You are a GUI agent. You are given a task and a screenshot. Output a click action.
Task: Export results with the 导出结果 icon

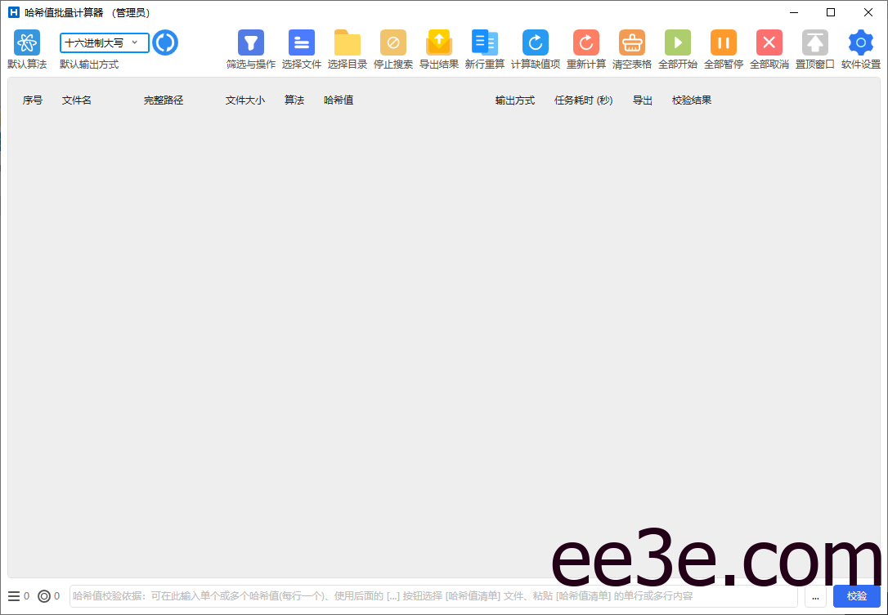click(x=438, y=42)
